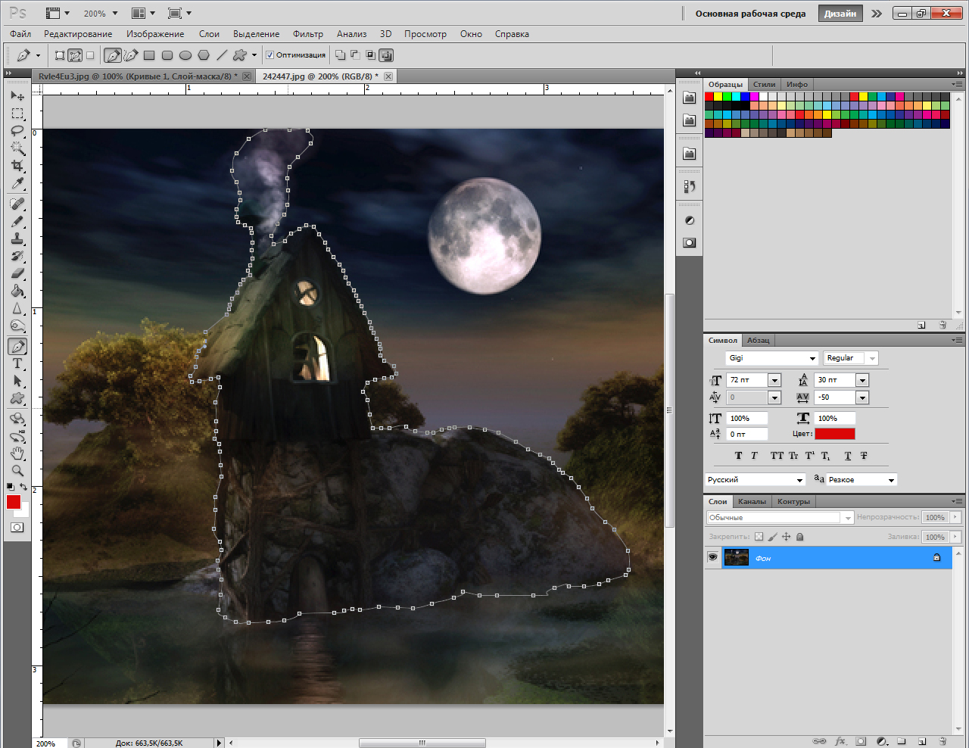Click the red foreground color swatch
Viewport: 969px width, 748px height.
click(13, 502)
